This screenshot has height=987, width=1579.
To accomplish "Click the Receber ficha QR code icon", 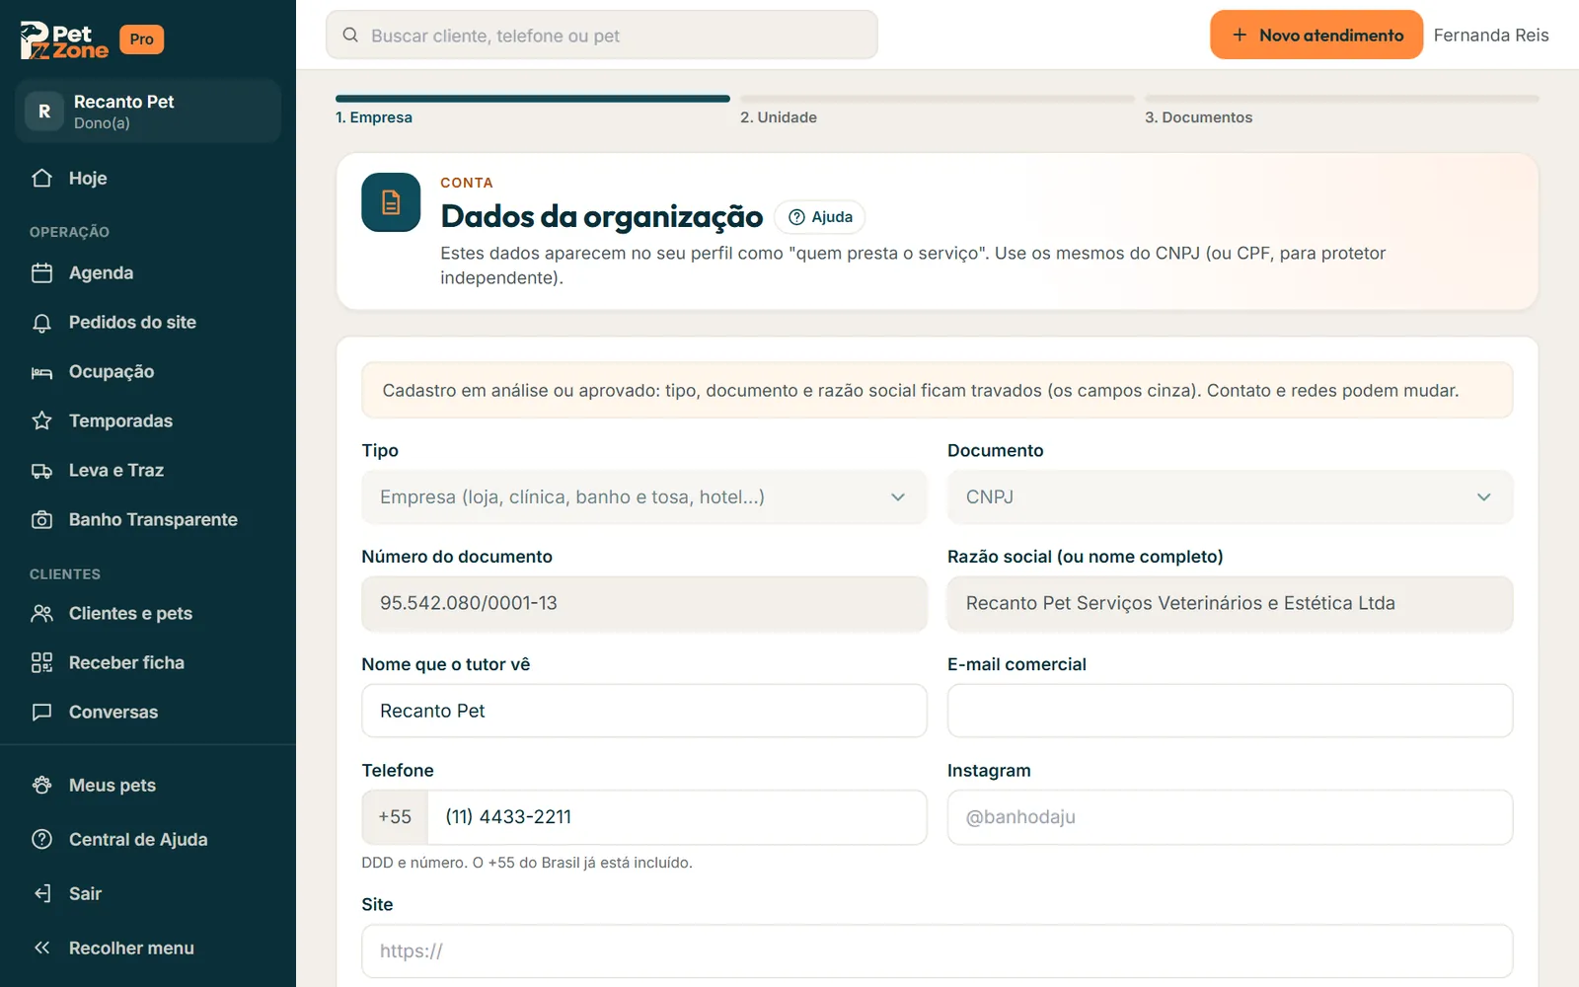I will click(41, 662).
